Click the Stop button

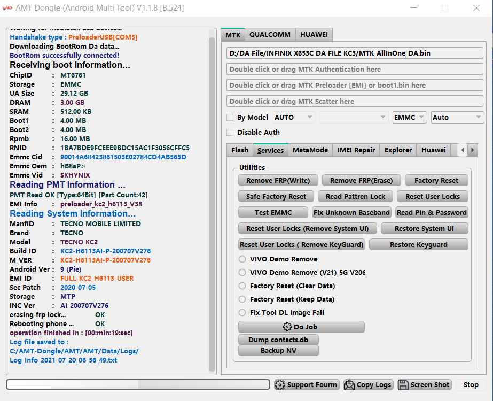click(471, 384)
